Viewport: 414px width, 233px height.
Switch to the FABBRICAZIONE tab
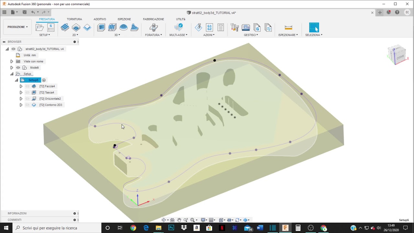153,19
